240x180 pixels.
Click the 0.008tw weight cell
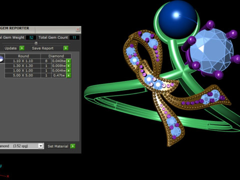(x=58, y=66)
